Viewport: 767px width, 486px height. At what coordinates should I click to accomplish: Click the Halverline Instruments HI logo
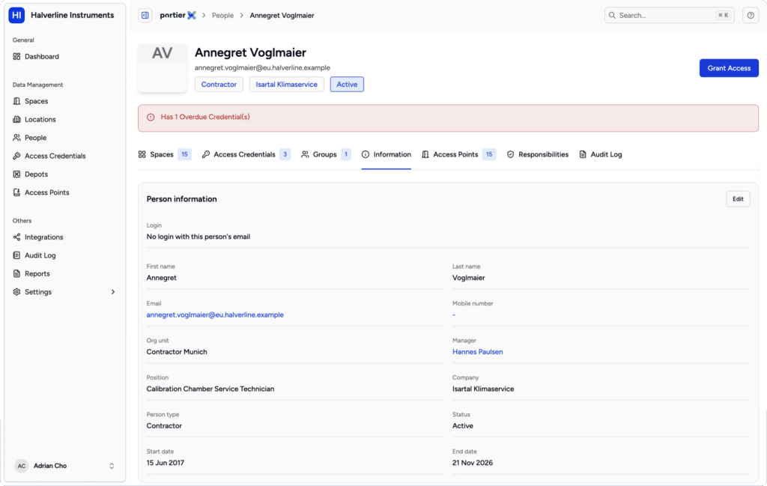[x=16, y=15]
